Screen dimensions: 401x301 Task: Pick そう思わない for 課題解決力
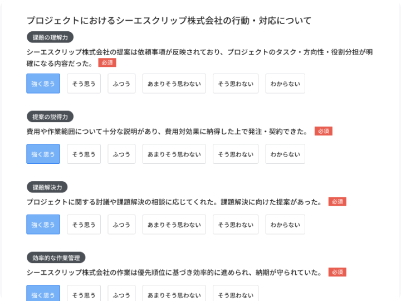pos(236,225)
